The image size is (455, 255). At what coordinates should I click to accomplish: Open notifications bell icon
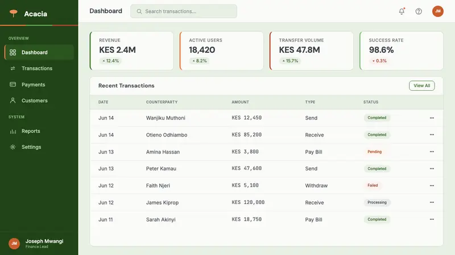[402, 11]
